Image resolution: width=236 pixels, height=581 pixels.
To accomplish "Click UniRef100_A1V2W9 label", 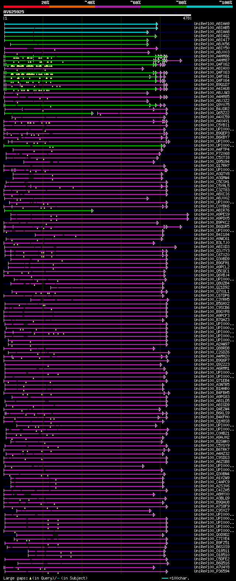I will [212, 478].
